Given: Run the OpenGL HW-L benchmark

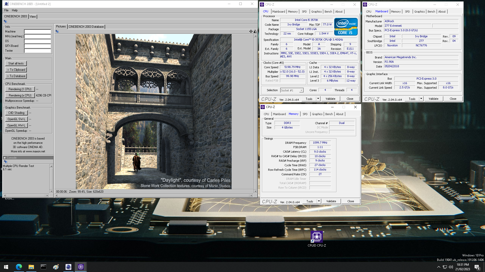Looking at the screenshot, I should 16,125.
